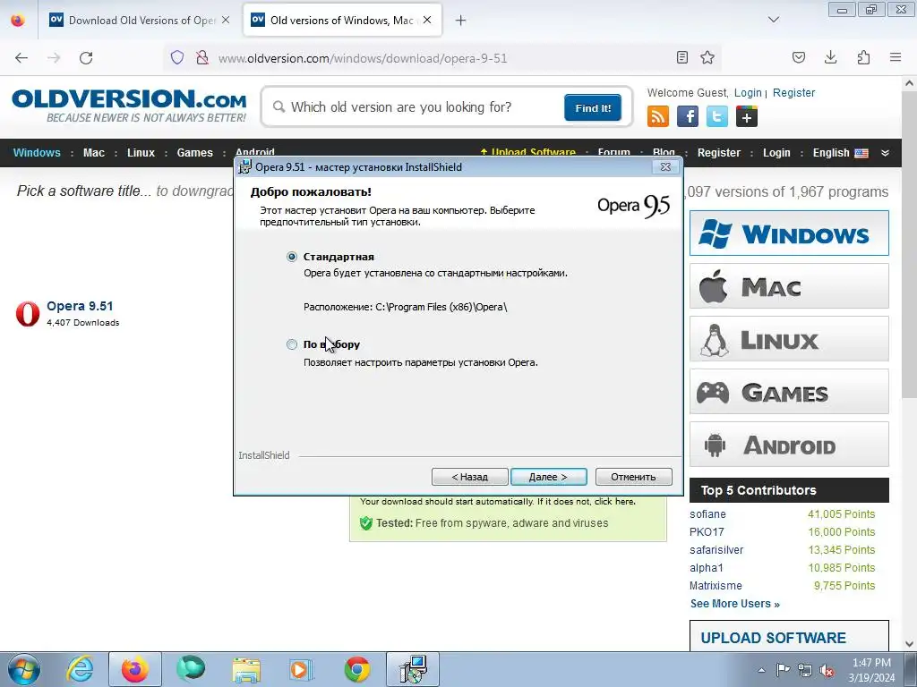Screen dimensions: 917x687
Task: Open contributor sofiane's profile
Action: (707, 514)
